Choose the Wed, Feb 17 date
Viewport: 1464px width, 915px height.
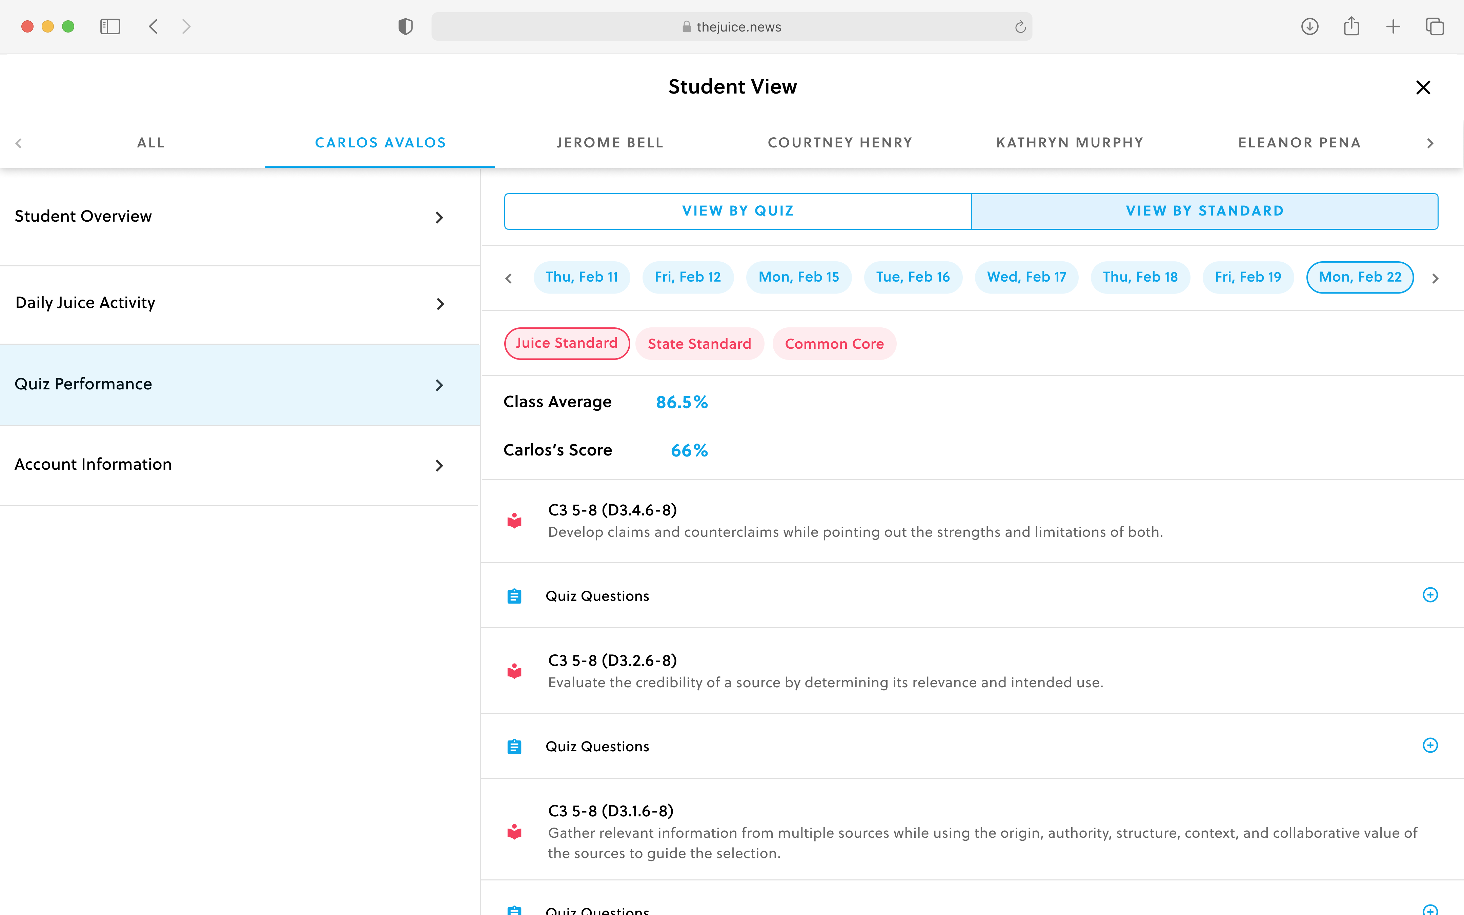pos(1026,277)
